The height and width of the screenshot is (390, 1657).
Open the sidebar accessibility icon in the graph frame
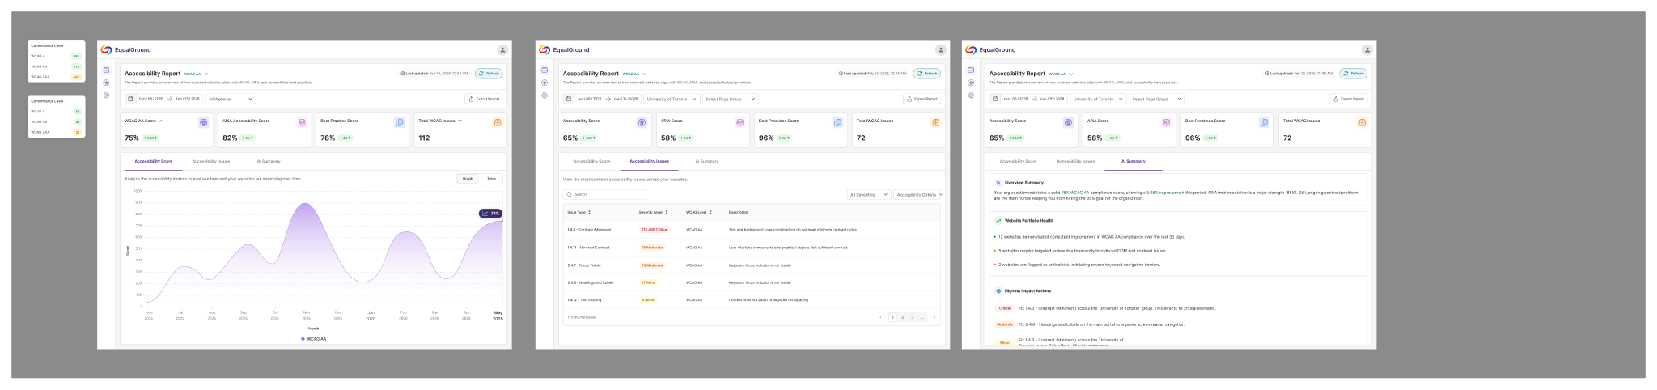pos(106,83)
